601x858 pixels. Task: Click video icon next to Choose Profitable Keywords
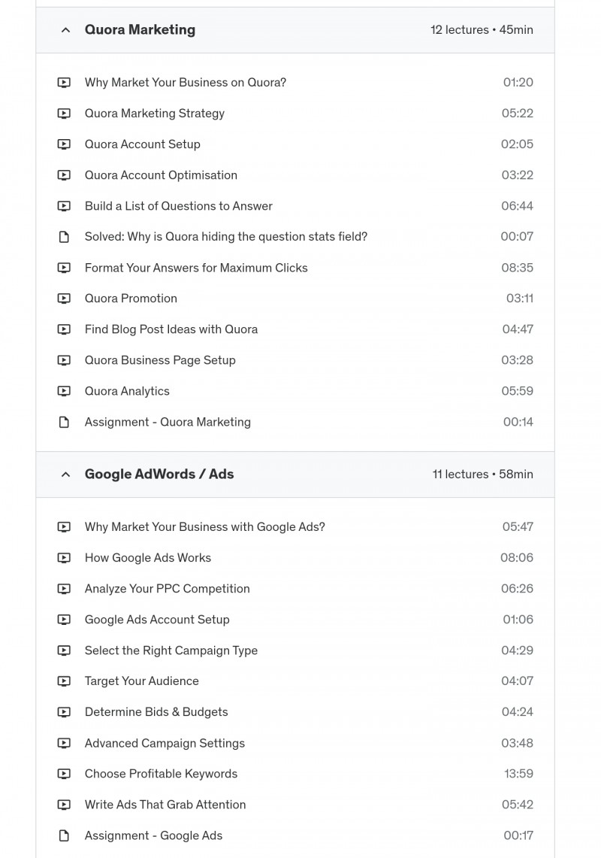64,774
